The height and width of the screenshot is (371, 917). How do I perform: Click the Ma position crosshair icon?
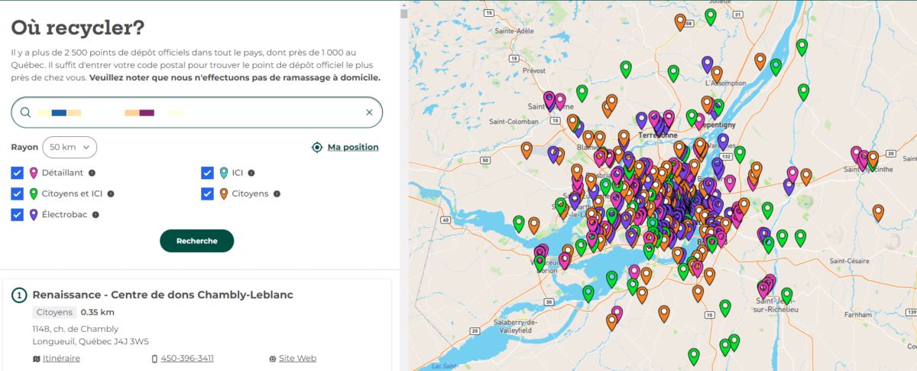317,148
